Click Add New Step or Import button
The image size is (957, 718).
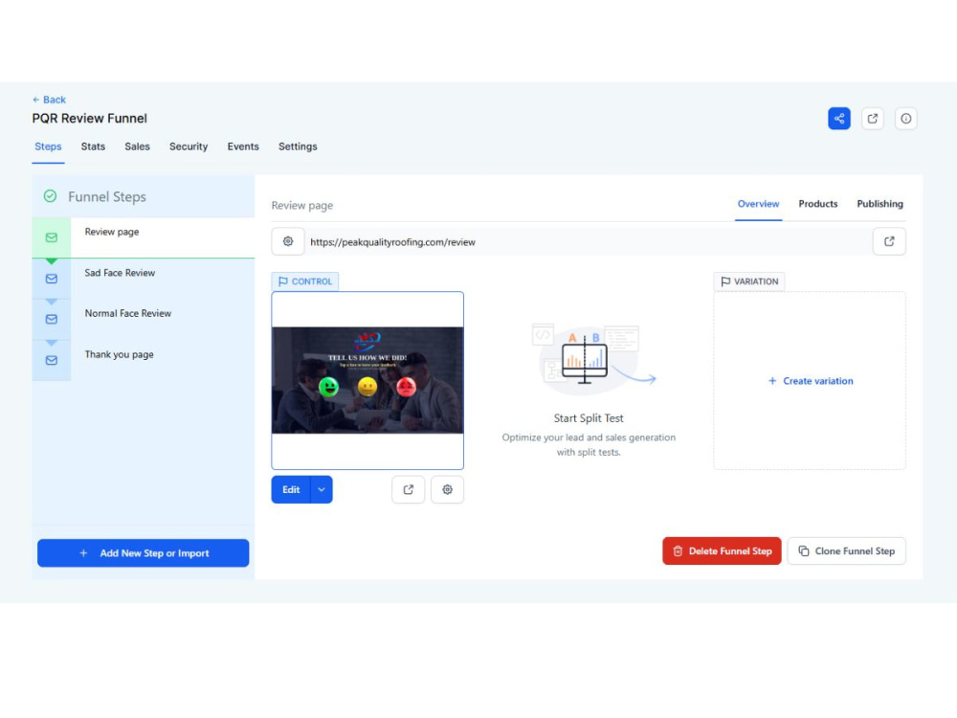[x=144, y=553]
